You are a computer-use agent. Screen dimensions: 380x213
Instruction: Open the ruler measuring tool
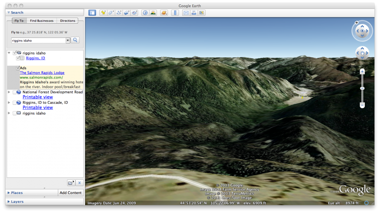click(x=175, y=13)
